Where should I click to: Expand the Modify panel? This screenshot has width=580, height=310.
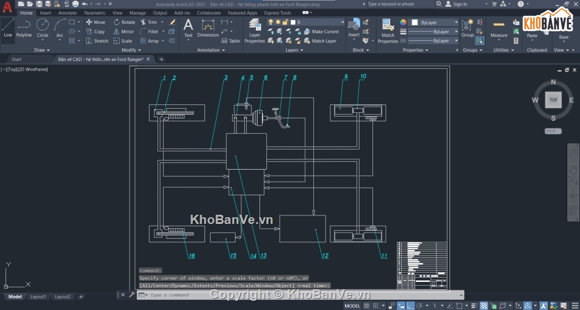click(x=131, y=50)
